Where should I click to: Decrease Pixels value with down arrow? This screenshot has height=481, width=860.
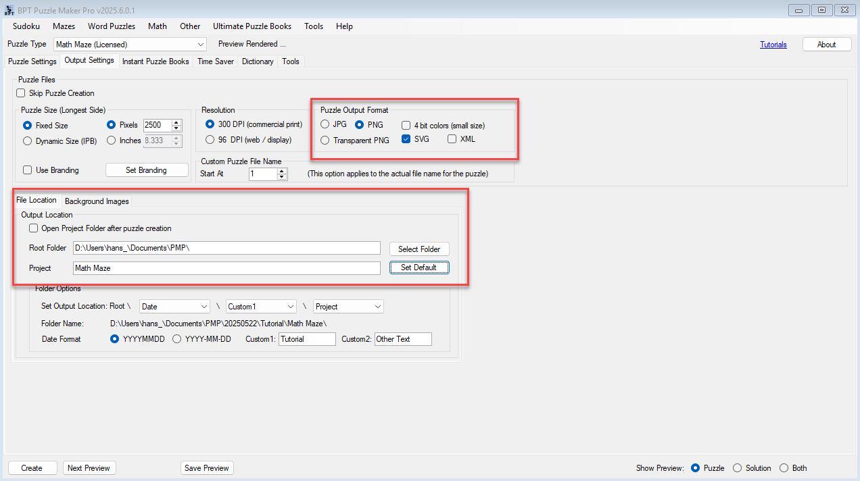pos(176,128)
